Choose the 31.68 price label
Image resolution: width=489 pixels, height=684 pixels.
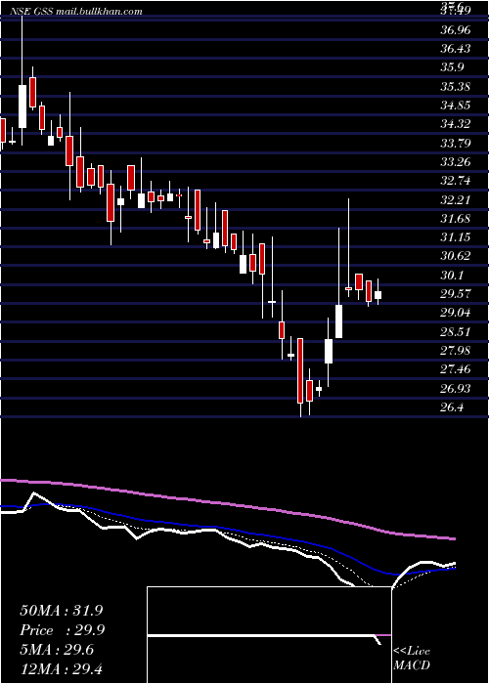456,218
